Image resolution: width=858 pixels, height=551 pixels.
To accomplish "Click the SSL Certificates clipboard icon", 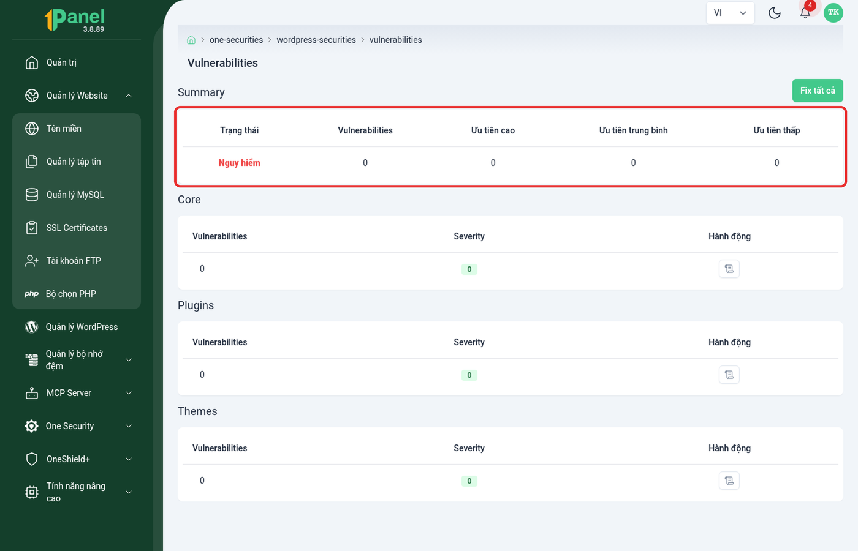I will [32, 228].
